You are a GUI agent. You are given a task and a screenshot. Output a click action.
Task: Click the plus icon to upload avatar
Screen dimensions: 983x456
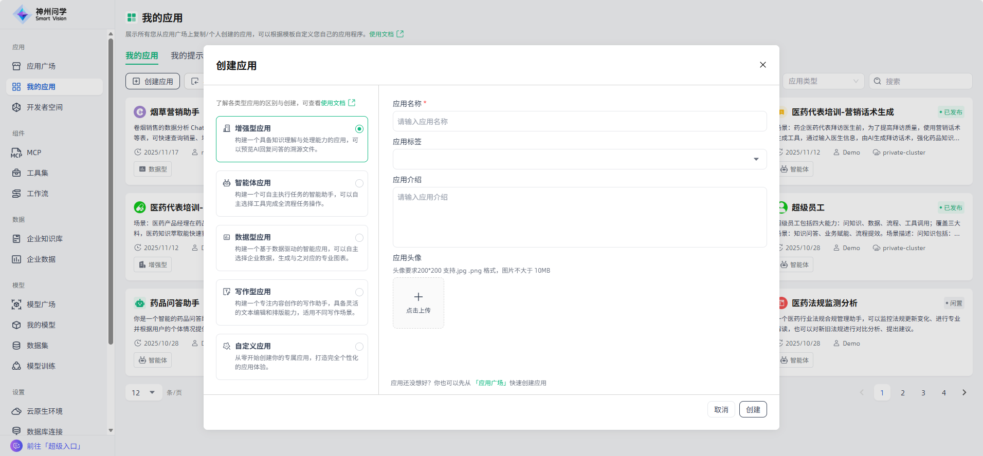[418, 297]
